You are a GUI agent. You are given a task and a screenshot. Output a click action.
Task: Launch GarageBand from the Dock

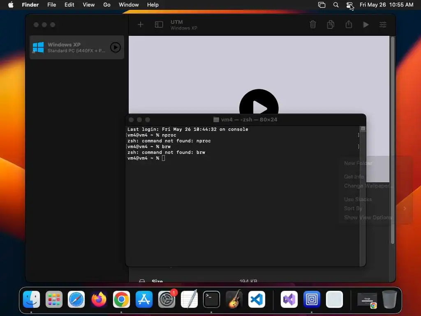[x=234, y=299]
